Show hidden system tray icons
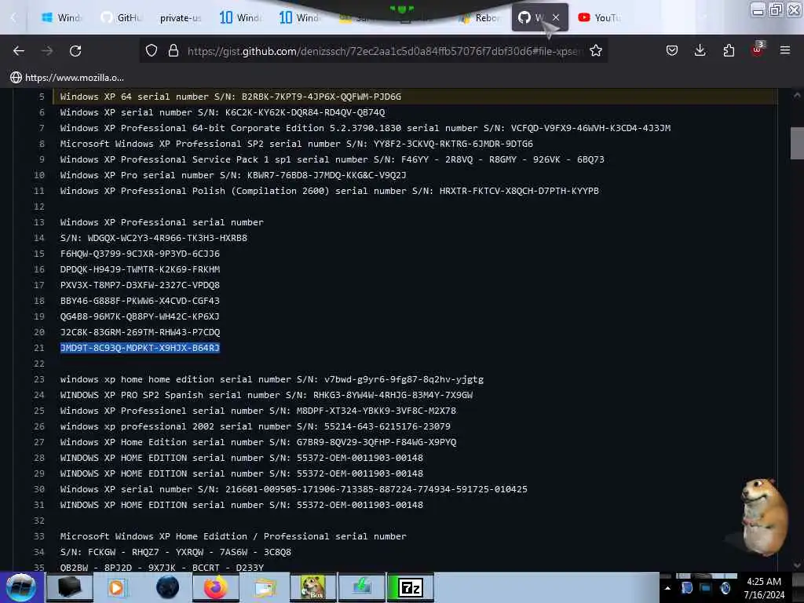Screen dimensions: 804x603 pos(667,588)
